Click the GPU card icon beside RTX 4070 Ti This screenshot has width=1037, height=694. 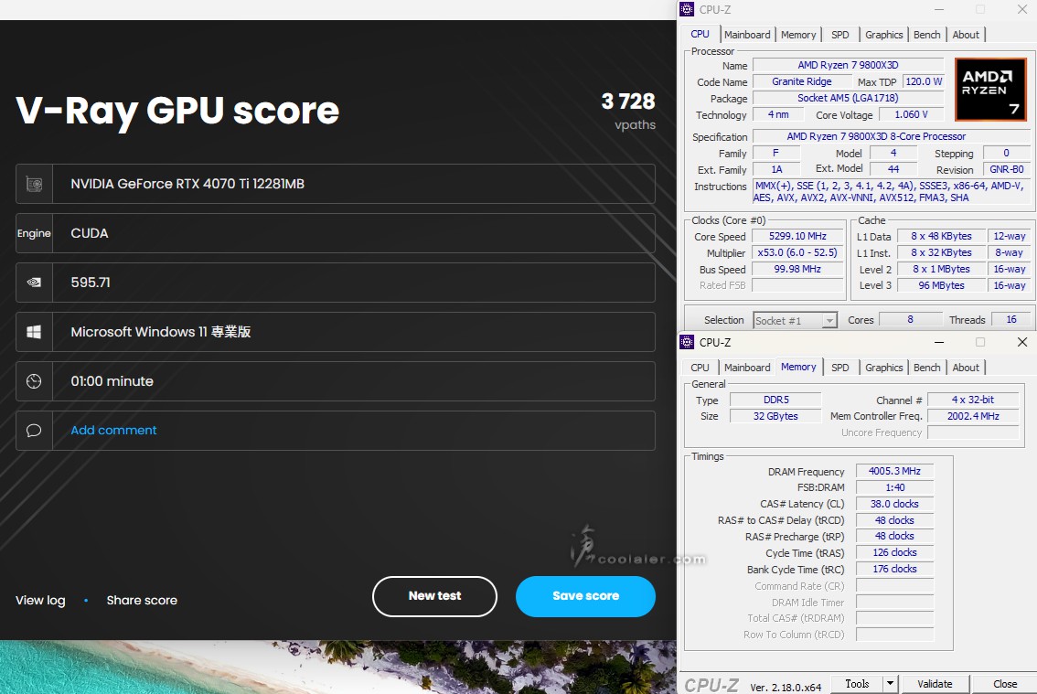click(x=34, y=184)
